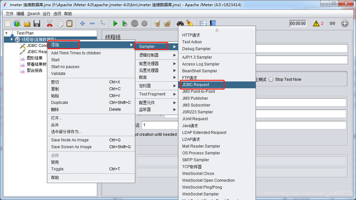Open the 监听器 submenu
This screenshot has height=200, width=356.
156,109
